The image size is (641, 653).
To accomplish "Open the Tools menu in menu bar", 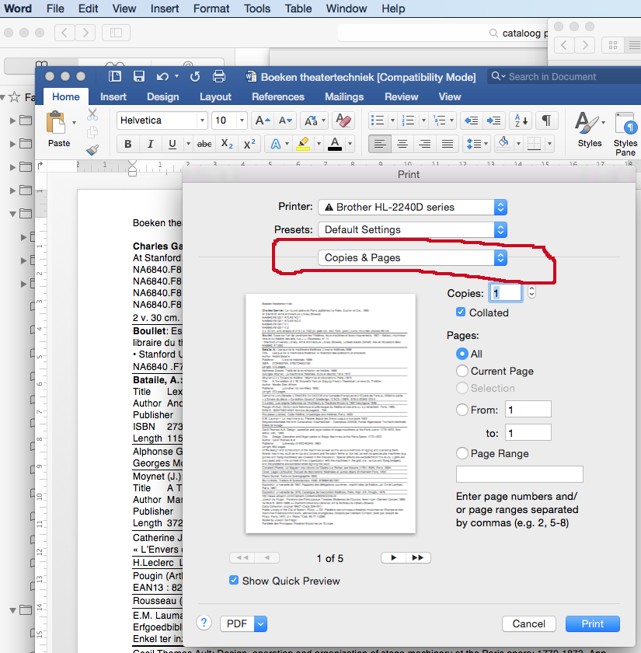I will [x=257, y=9].
